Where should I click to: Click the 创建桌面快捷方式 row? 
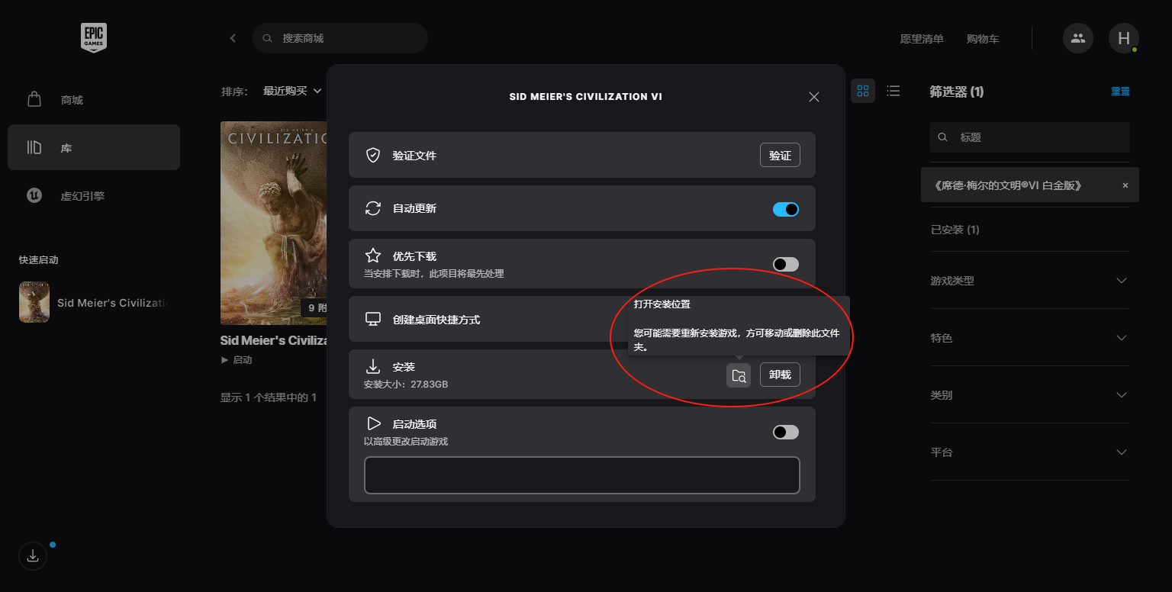pyautogui.click(x=582, y=319)
